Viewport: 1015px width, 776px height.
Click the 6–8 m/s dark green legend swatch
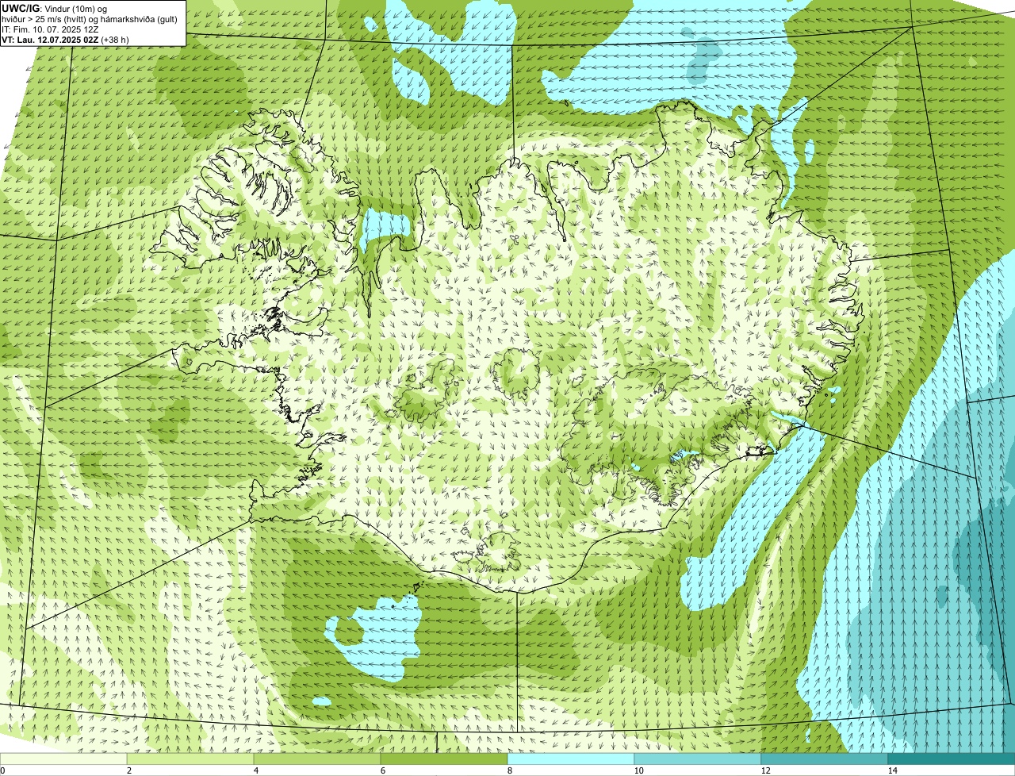pyautogui.click(x=444, y=759)
